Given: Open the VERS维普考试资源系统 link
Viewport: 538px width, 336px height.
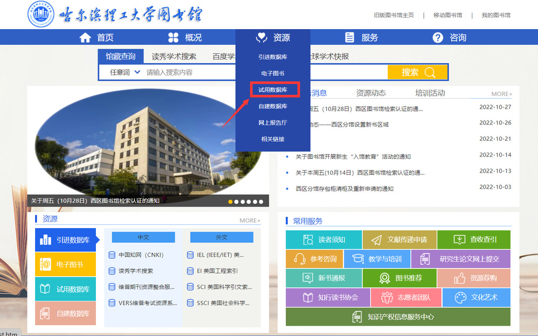Looking at the screenshot, I should pos(148,303).
